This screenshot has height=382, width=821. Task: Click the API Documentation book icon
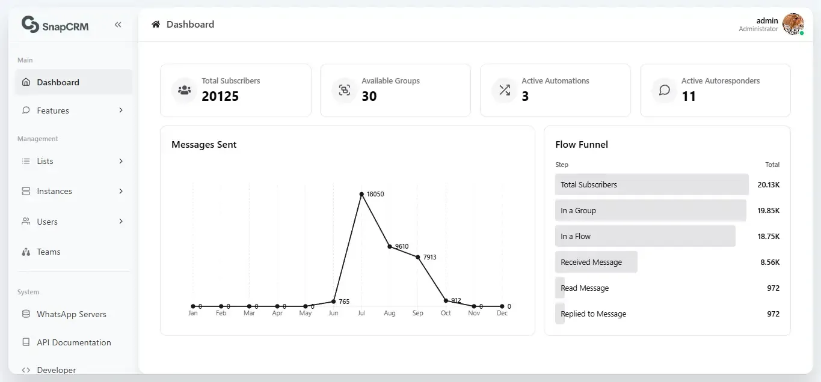[x=26, y=342]
